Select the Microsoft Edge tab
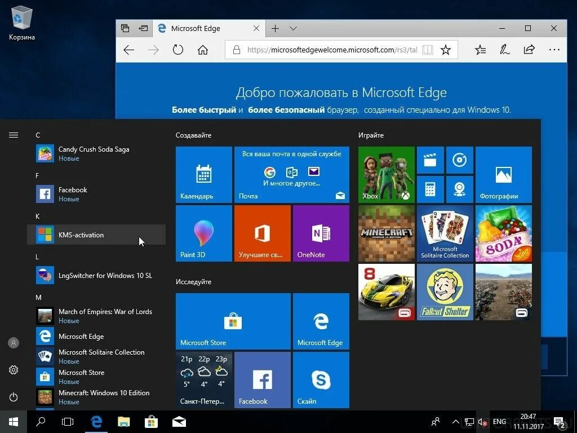The height and width of the screenshot is (433, 577). [209, 28]
